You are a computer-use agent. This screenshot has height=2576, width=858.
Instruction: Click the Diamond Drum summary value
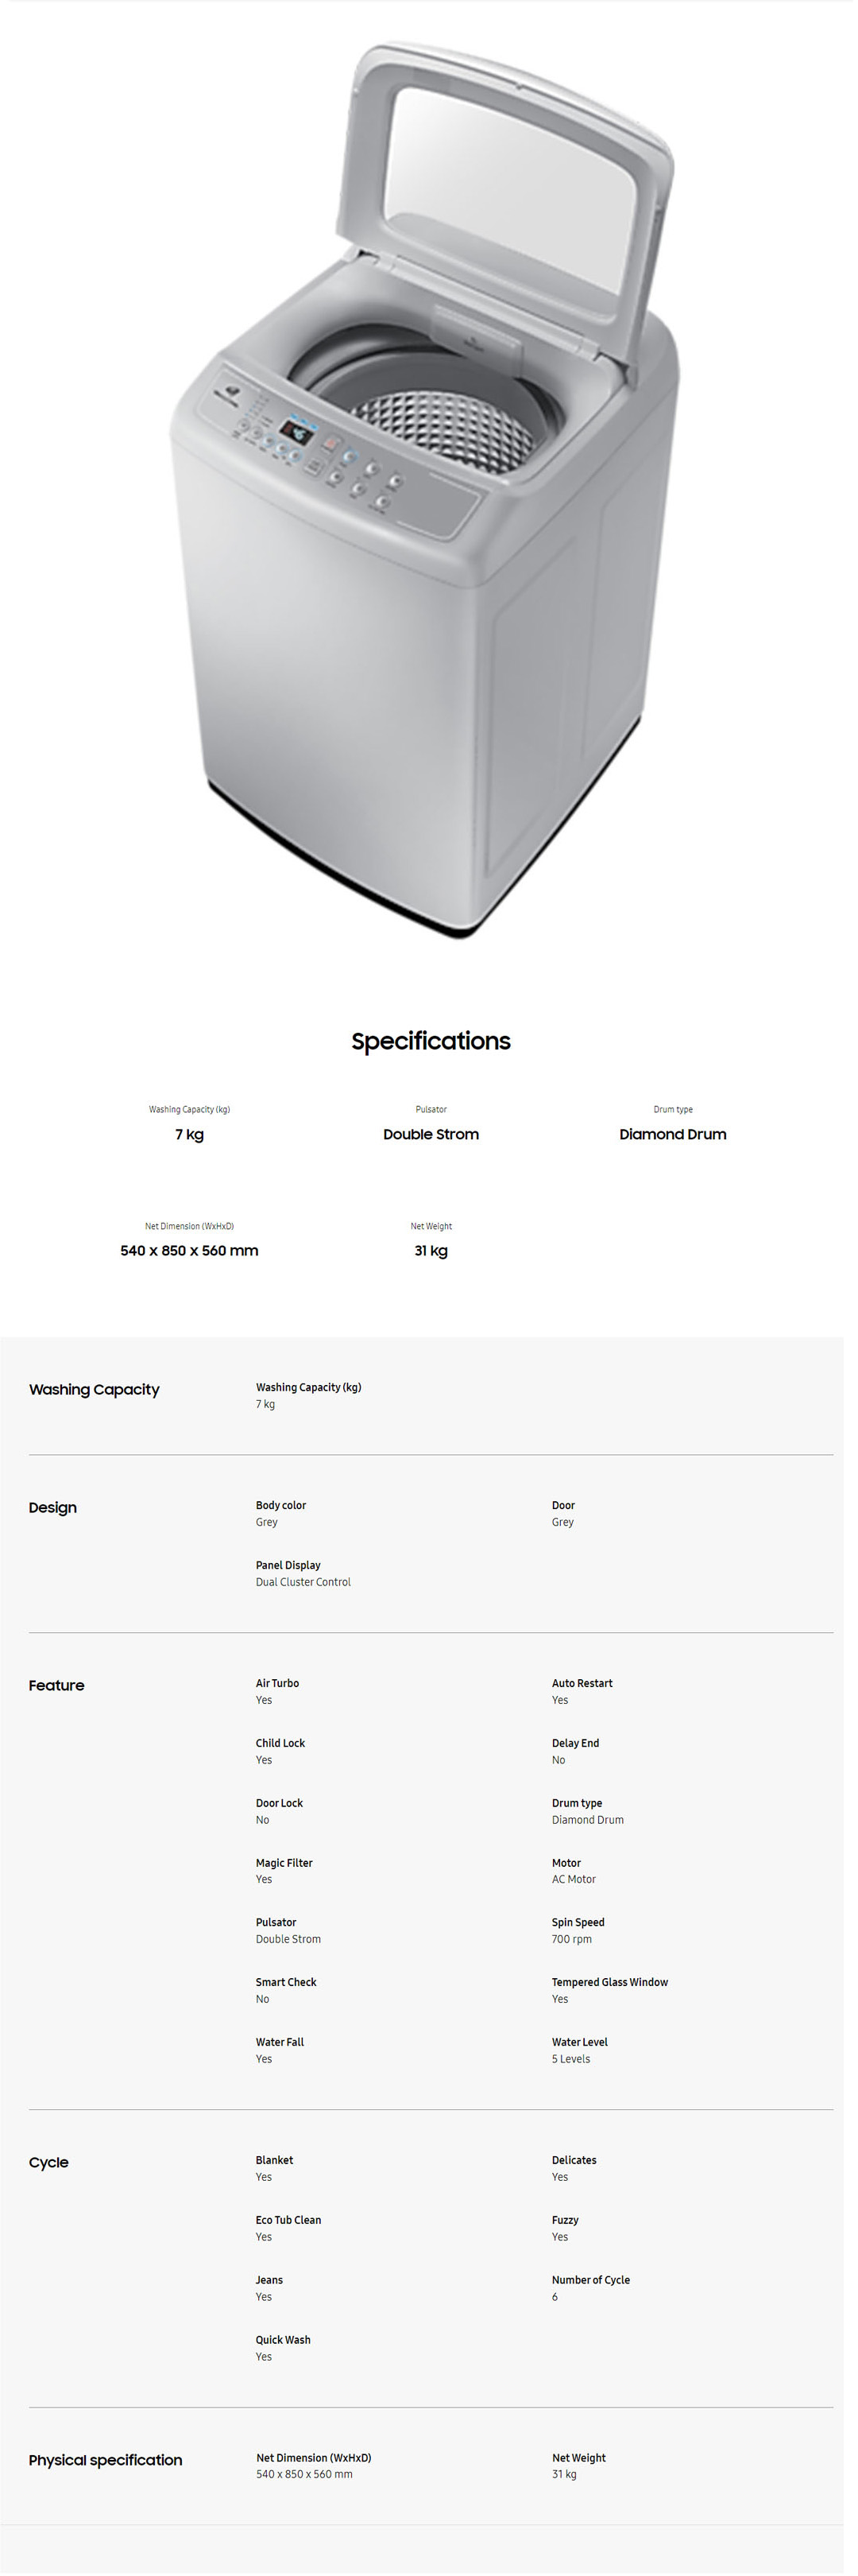pos(672,1134)
